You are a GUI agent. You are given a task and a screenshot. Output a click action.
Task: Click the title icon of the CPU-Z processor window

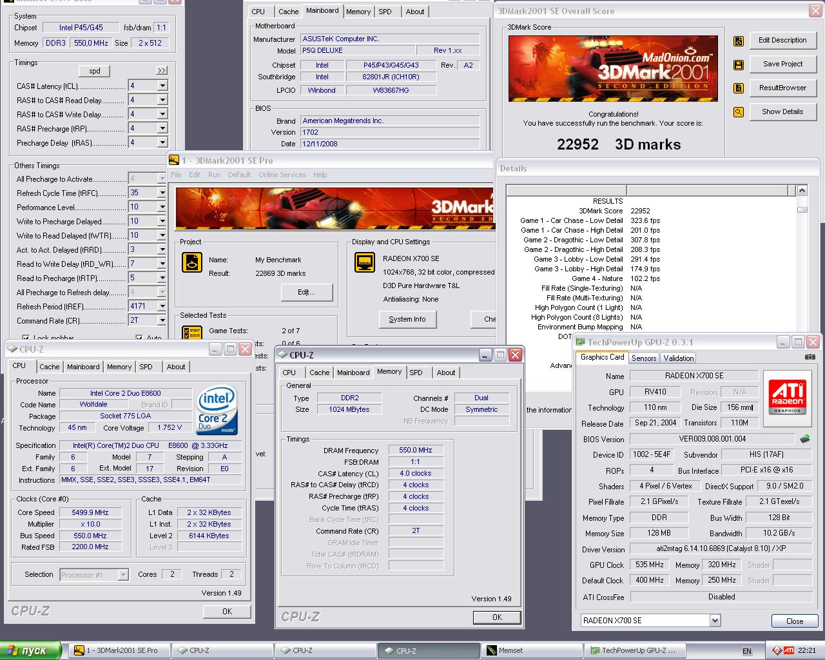click(13, 349)
